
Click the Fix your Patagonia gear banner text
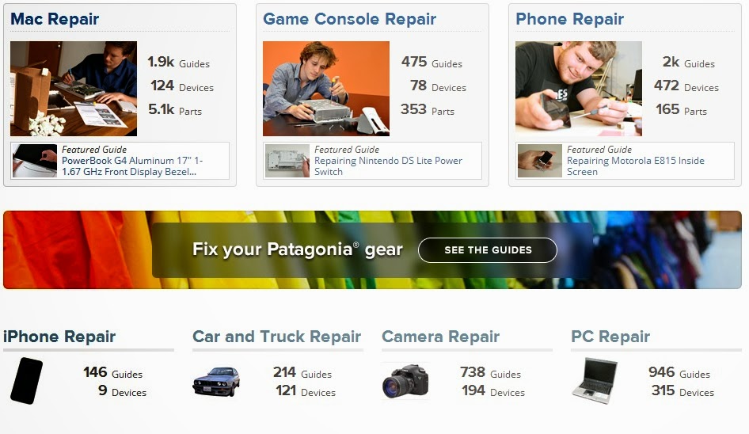coord(298,249)
